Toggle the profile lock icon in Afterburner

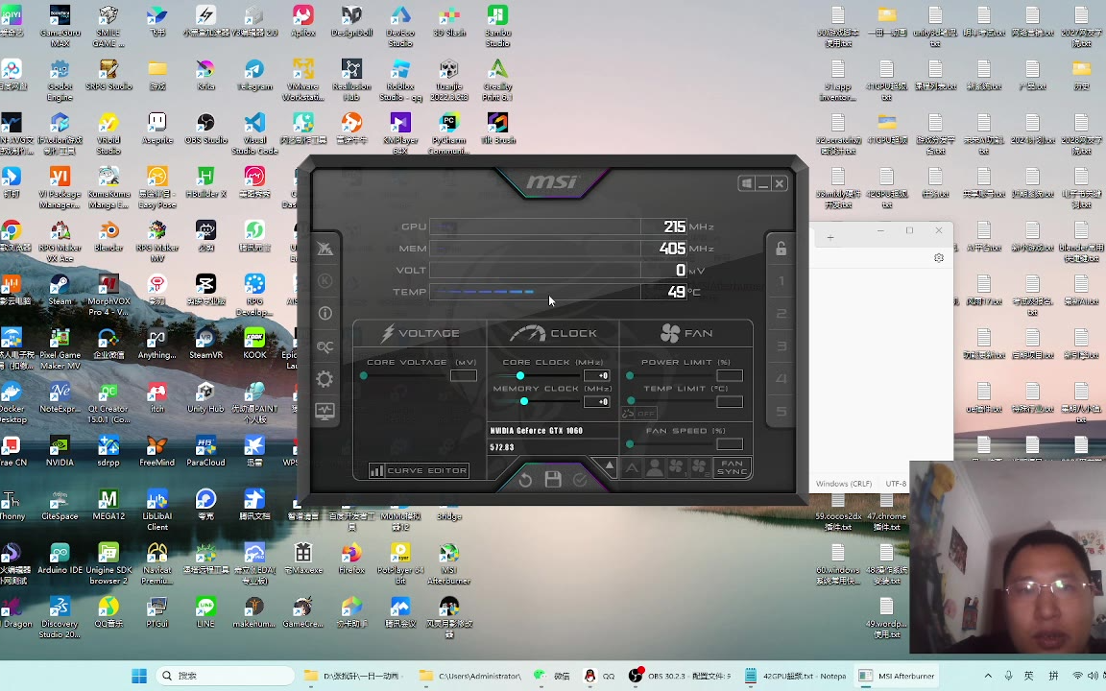click(x=781, y=249)
